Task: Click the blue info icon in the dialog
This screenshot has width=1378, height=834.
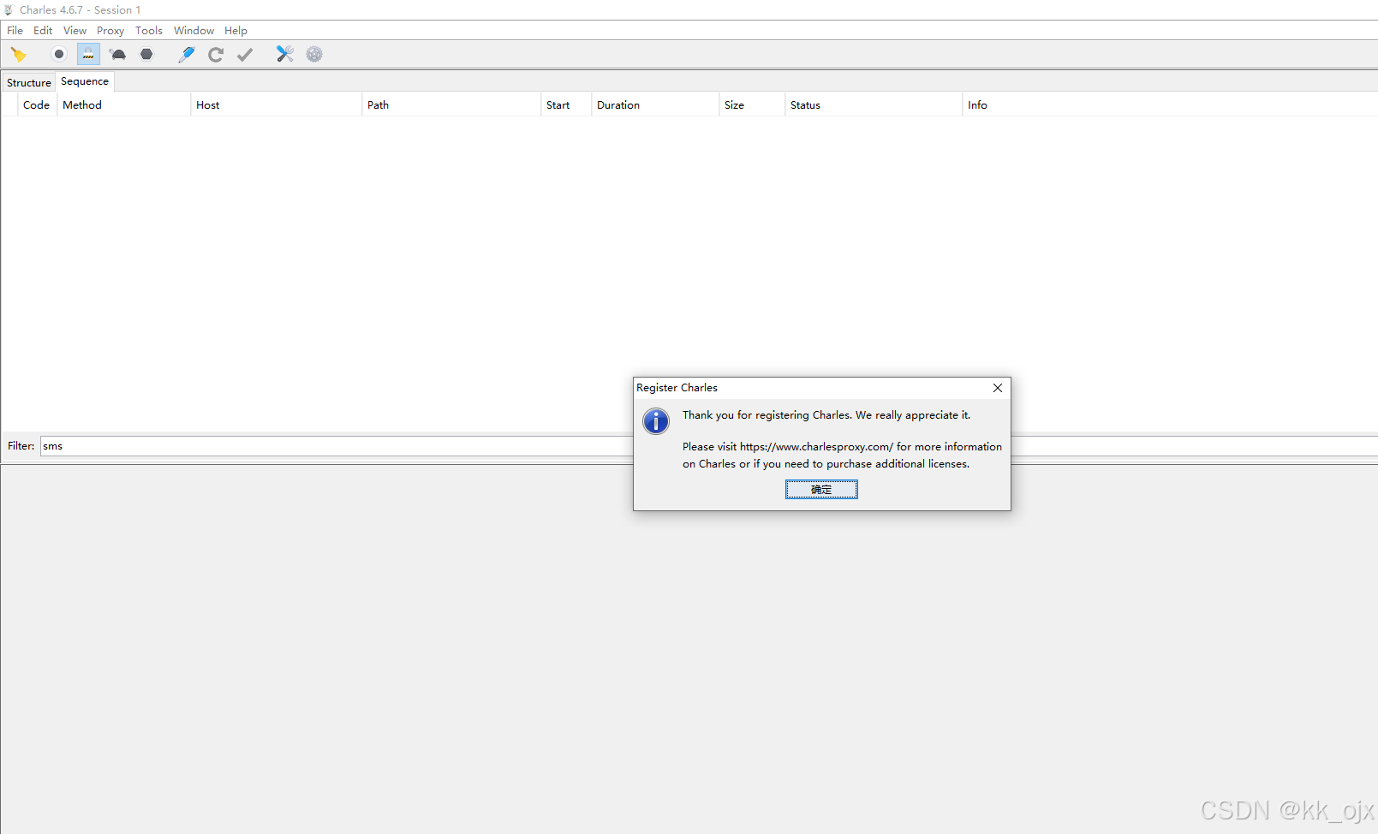Action: (656, 421)
